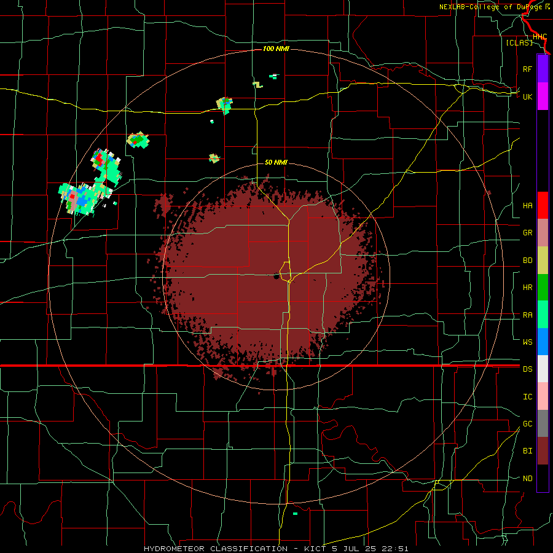The image size is (553, 553).
Task: Click the BD legend label
Action: coord(527,261)
